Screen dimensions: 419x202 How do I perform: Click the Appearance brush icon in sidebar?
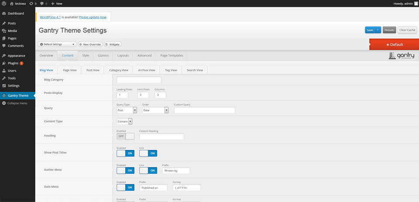tap(4, 56)
